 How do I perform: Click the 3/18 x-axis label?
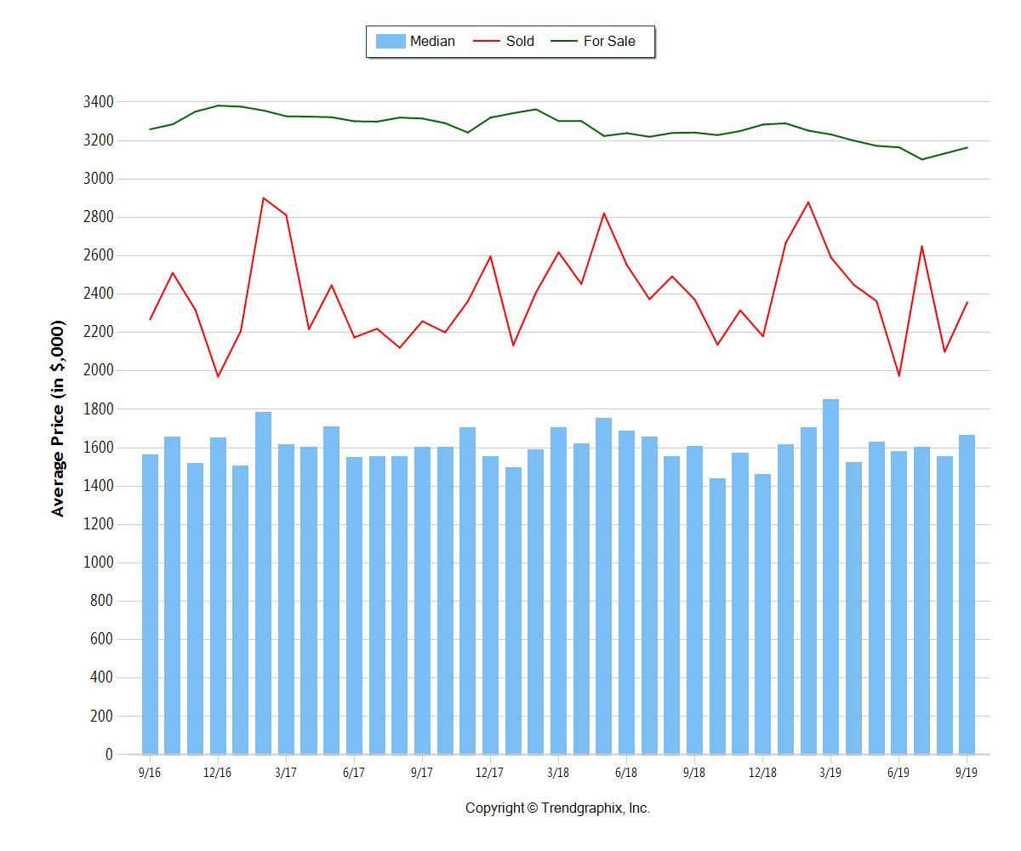pos(558,772)
